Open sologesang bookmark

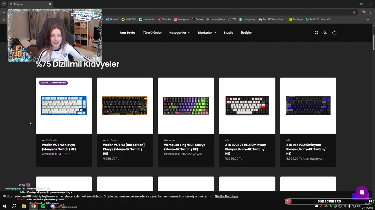pos(247,20)
